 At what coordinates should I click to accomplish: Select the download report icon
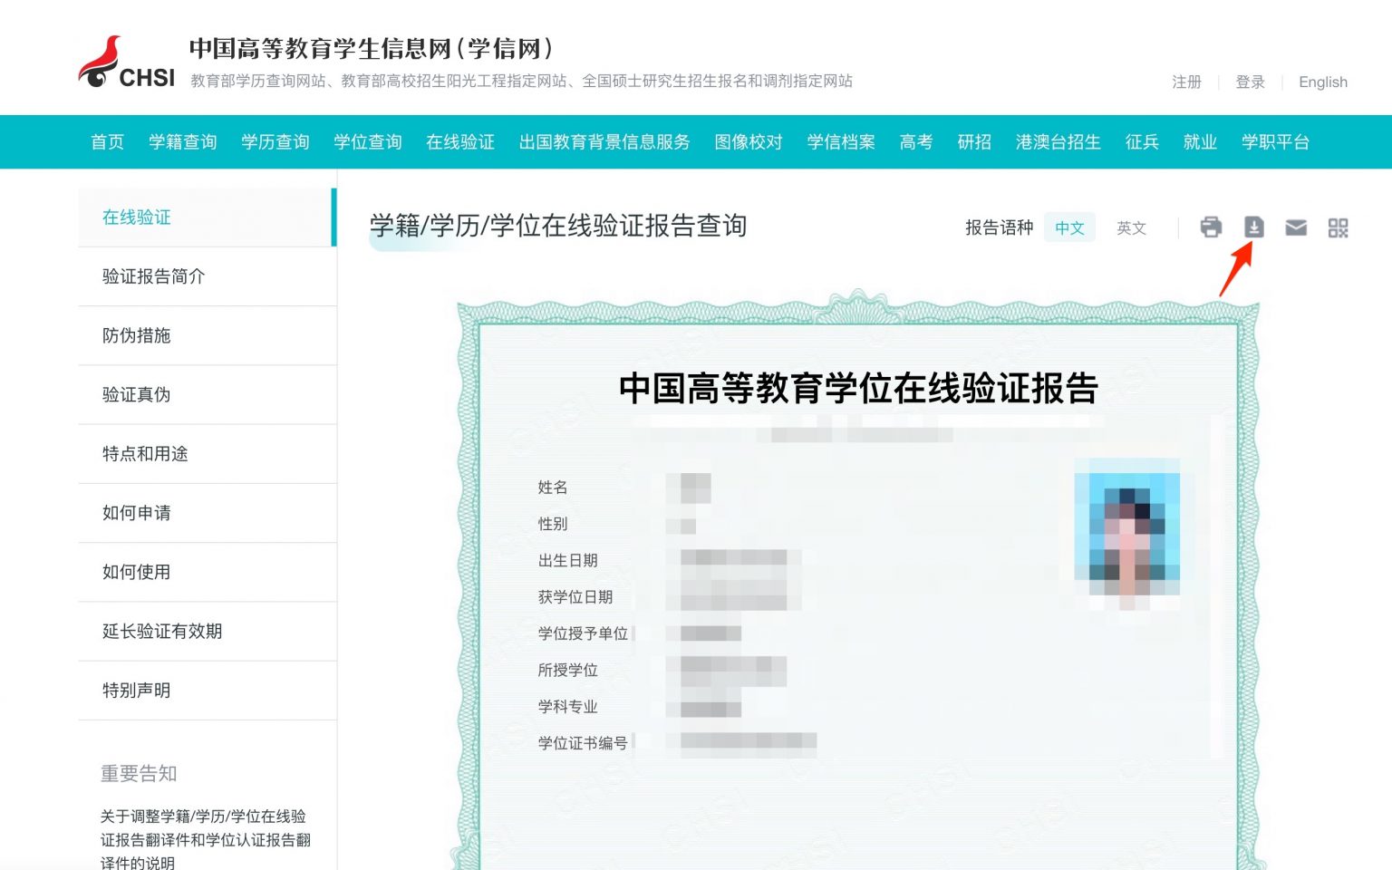click(x=1253, y=228)
